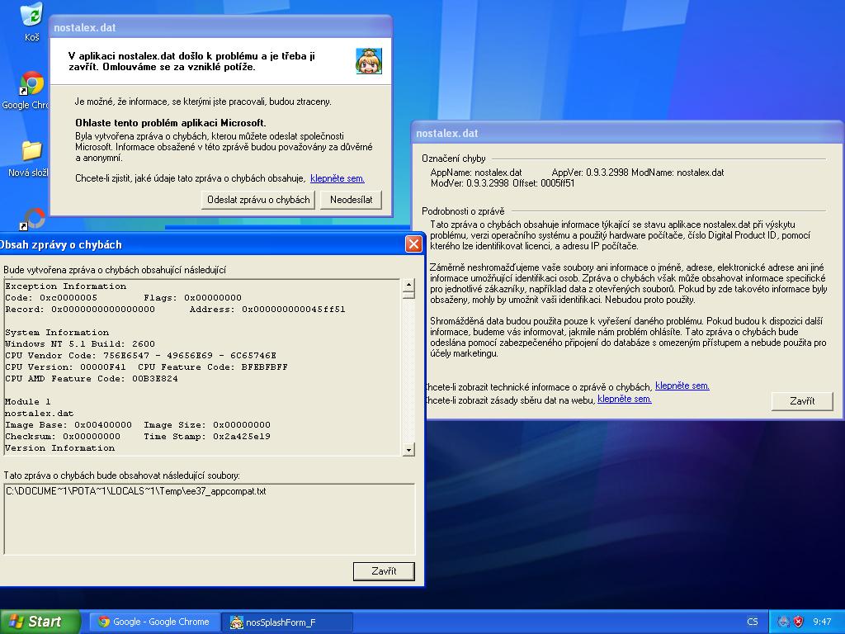Click 'ModName: nostalex.dat' text

point(678,173)
